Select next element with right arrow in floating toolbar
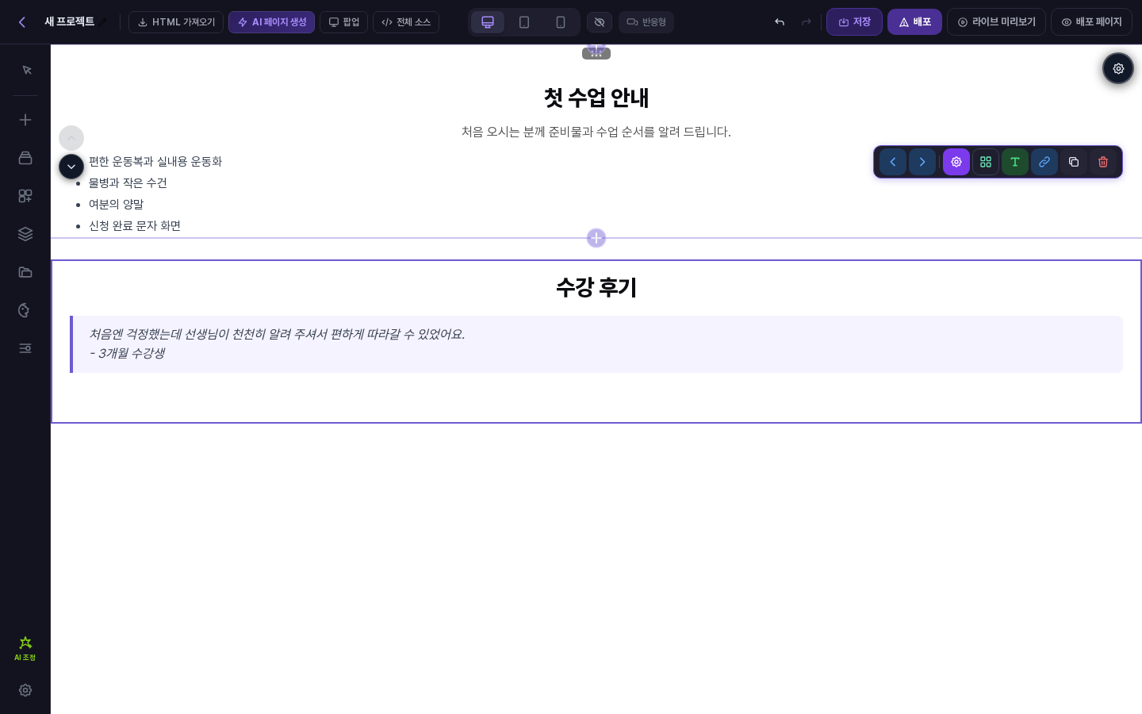This screenshot has height=714, width=1142. click(x=922, y=162)
